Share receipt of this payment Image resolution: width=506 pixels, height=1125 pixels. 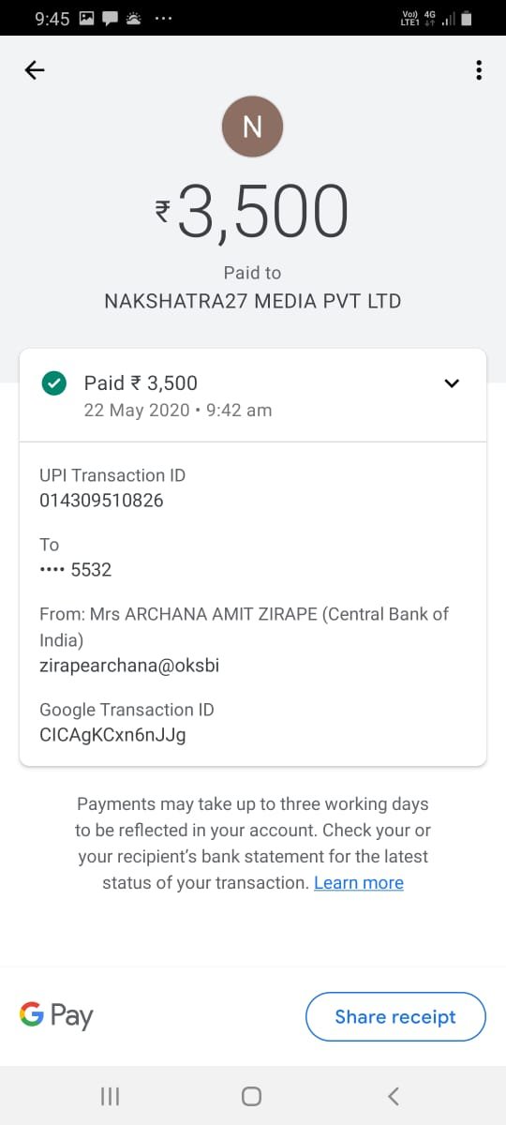(395, 1017)
